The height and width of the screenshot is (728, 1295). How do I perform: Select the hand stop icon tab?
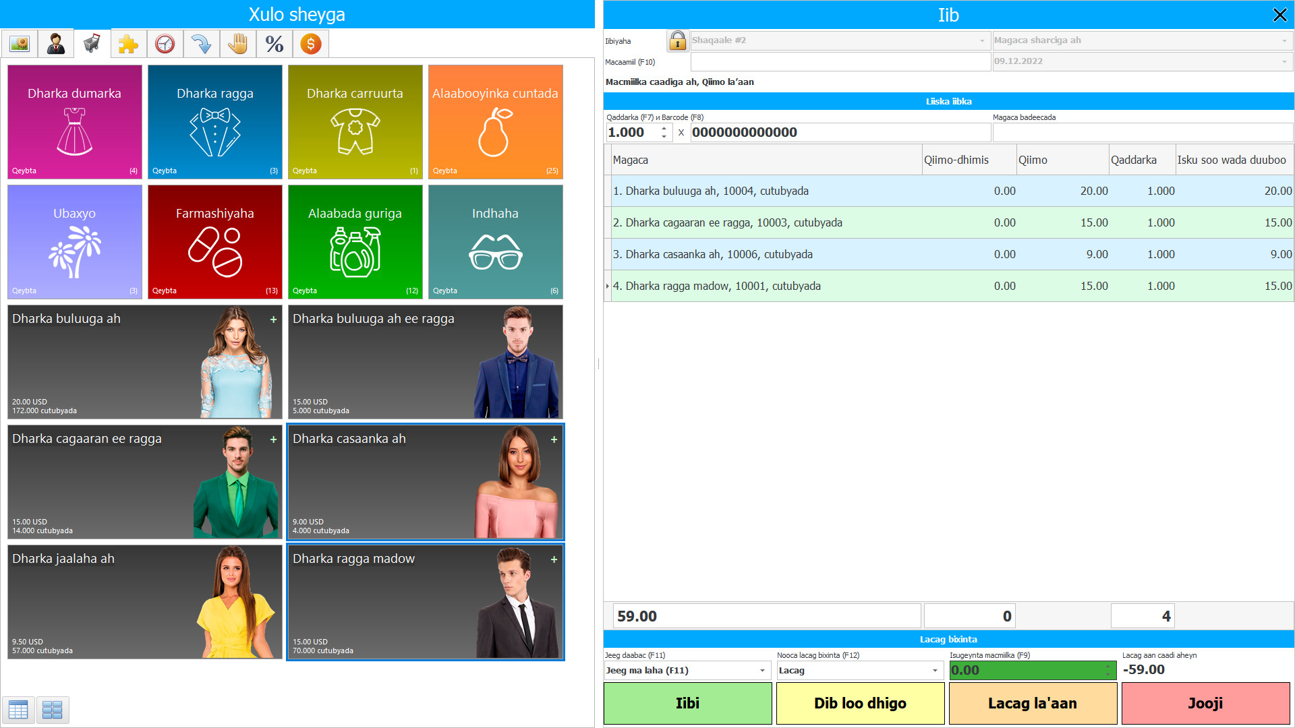pos(237,44)
